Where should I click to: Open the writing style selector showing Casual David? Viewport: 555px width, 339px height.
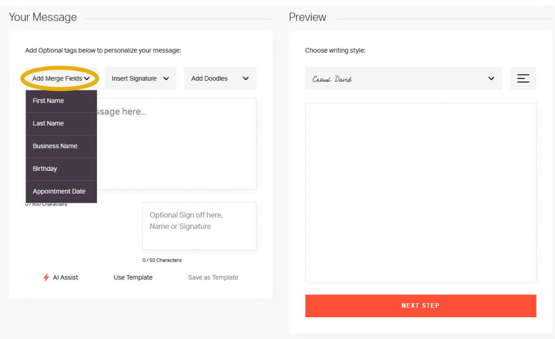click(404, 78)
